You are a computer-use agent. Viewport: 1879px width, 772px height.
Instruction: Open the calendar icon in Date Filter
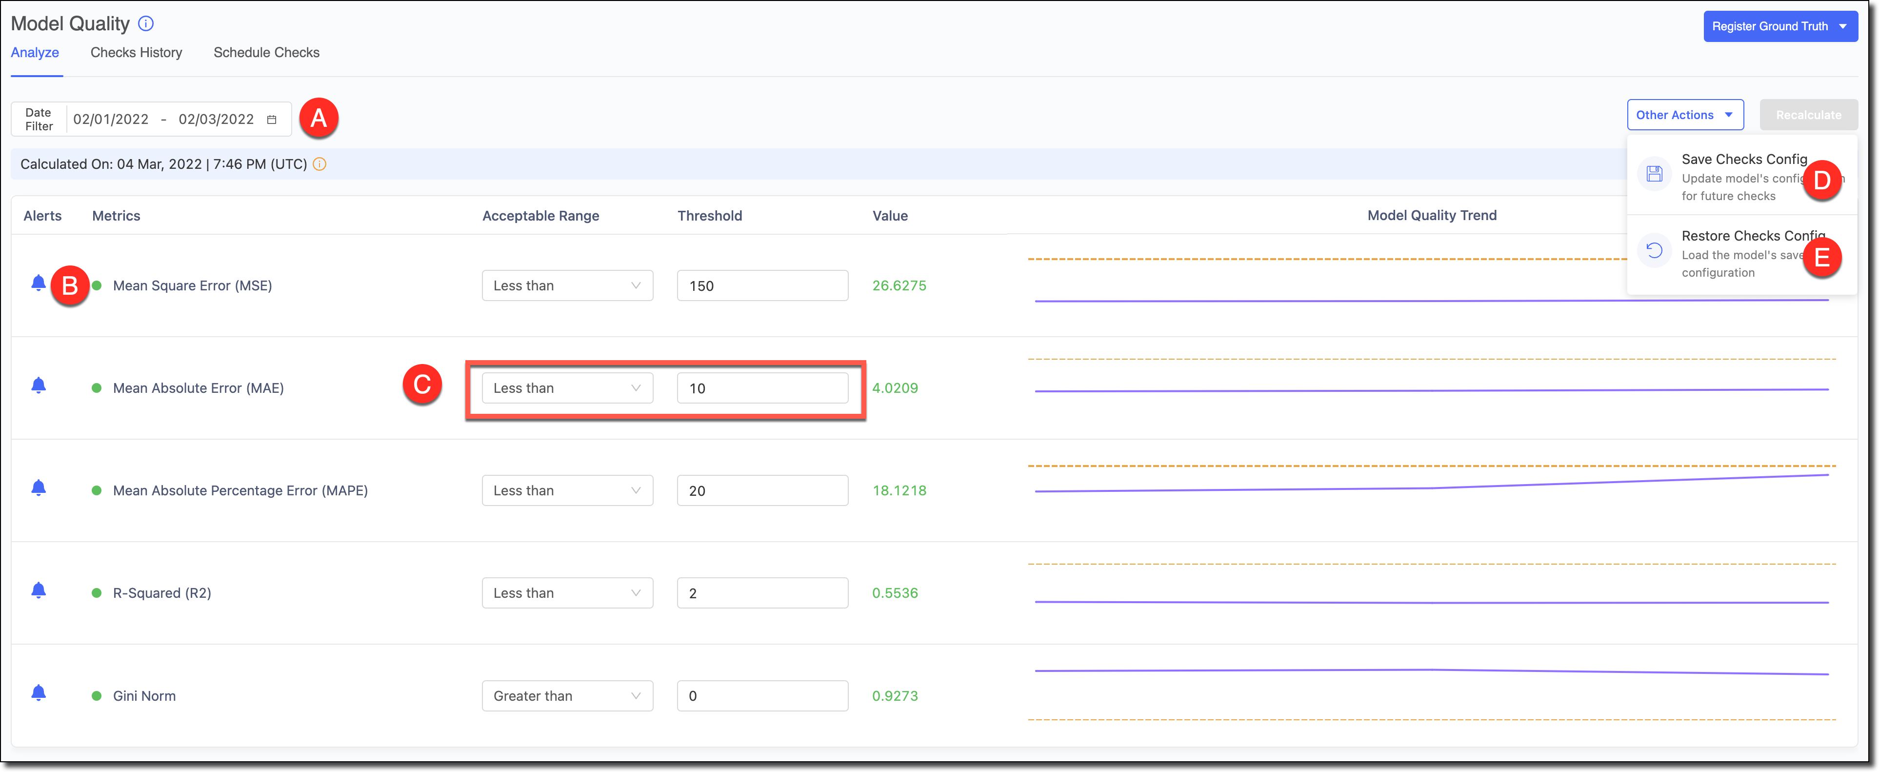pyautogui.click(x=271, y=120)
